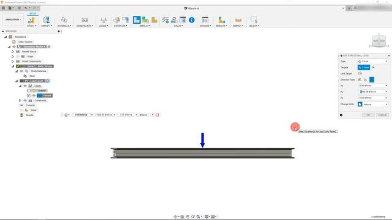Collapse the Study 1 Static Stress node

[13, 66]
